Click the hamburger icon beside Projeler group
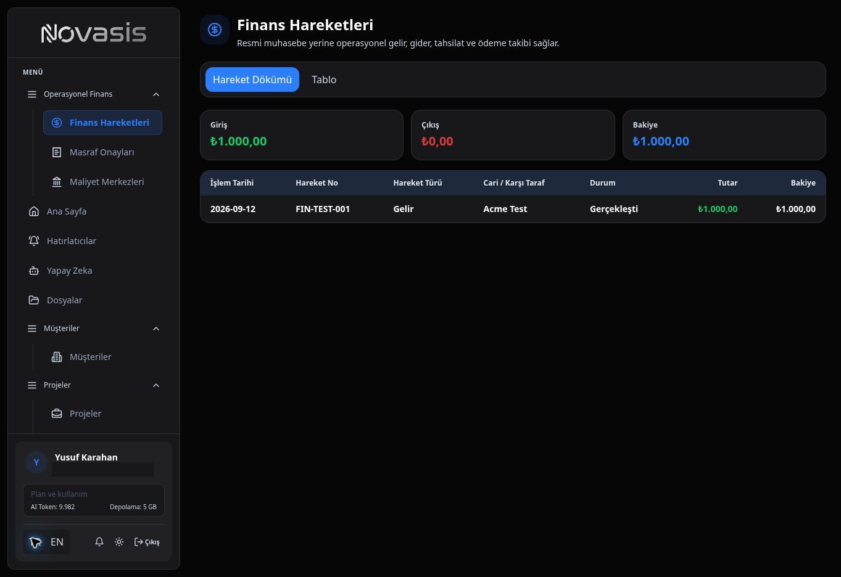Viewport: 841px width, 577px height. (x=32, y=385)
